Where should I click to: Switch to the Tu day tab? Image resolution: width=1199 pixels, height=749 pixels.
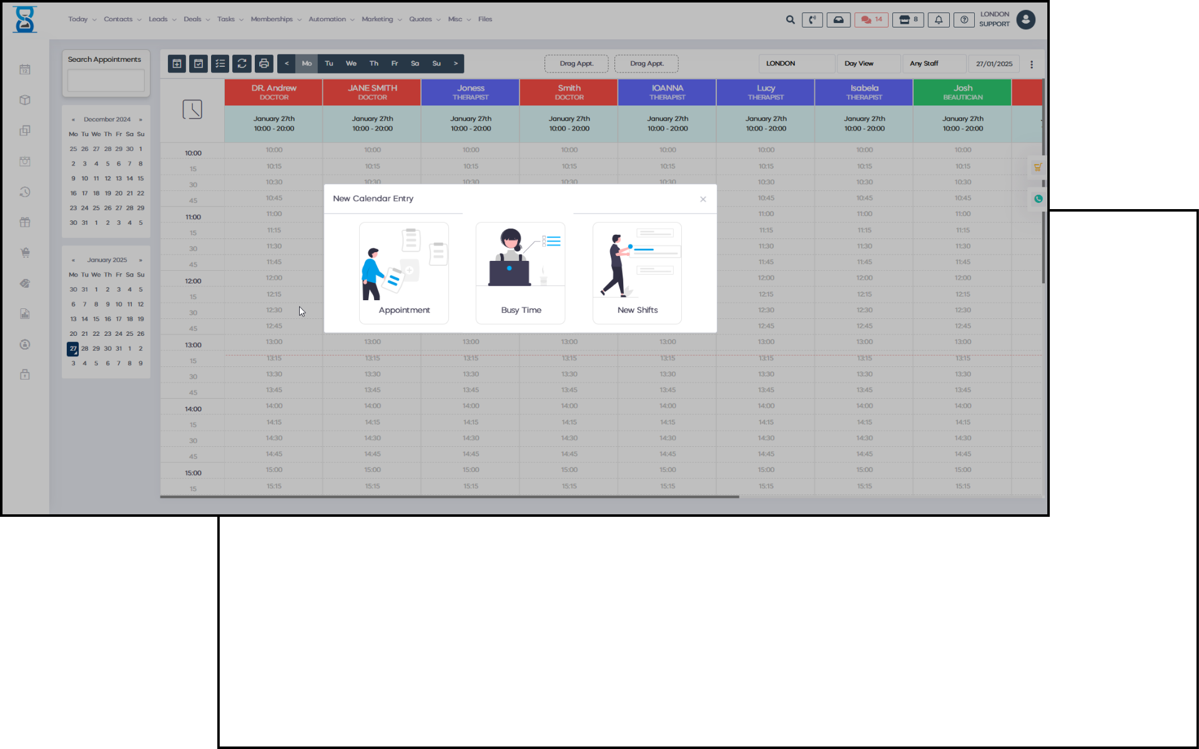(x=329, y=64)
